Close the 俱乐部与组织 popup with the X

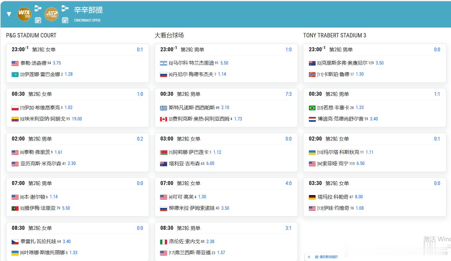coord(309,257)
